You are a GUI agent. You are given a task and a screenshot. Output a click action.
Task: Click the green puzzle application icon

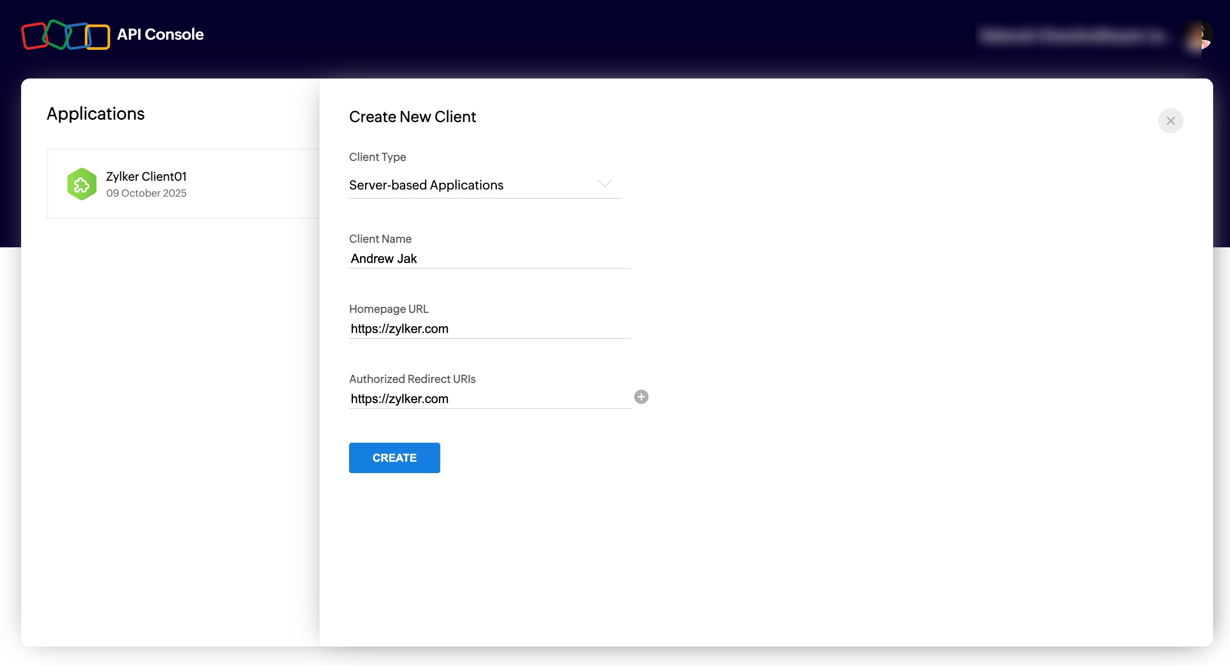(81, 184)
